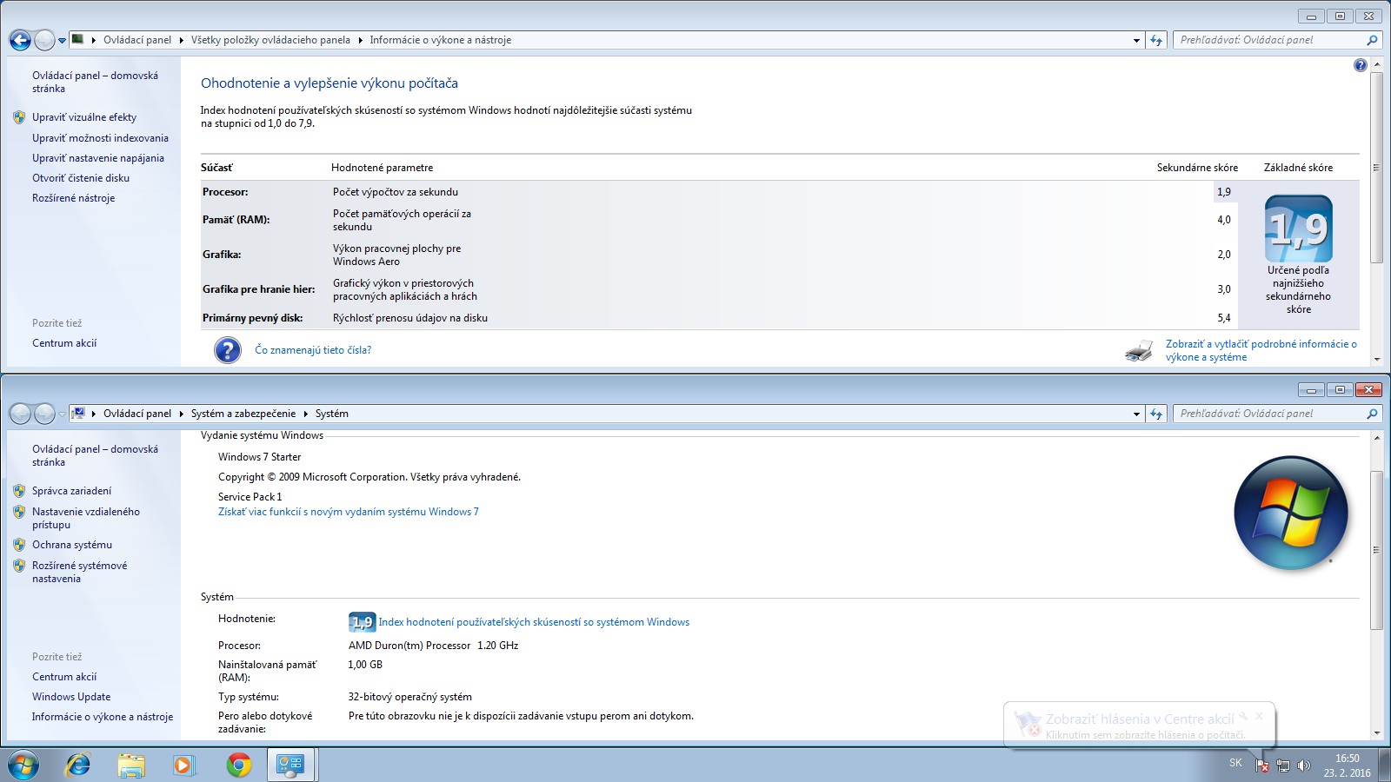Open the volume control in the system tray
Screen dimensions: 1391x782
coord(1303,765)
